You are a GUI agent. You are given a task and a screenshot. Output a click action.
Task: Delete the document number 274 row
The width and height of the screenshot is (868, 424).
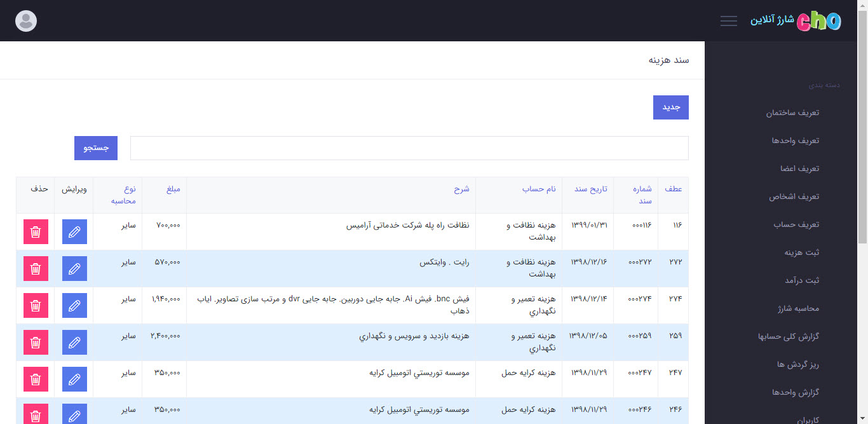point(36,305)
